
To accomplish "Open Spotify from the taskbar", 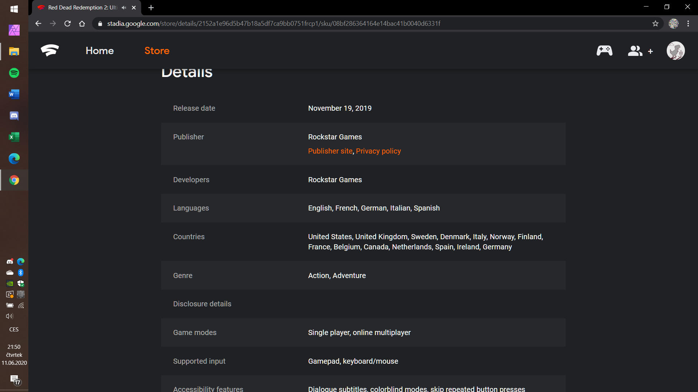I will [14, 73].
